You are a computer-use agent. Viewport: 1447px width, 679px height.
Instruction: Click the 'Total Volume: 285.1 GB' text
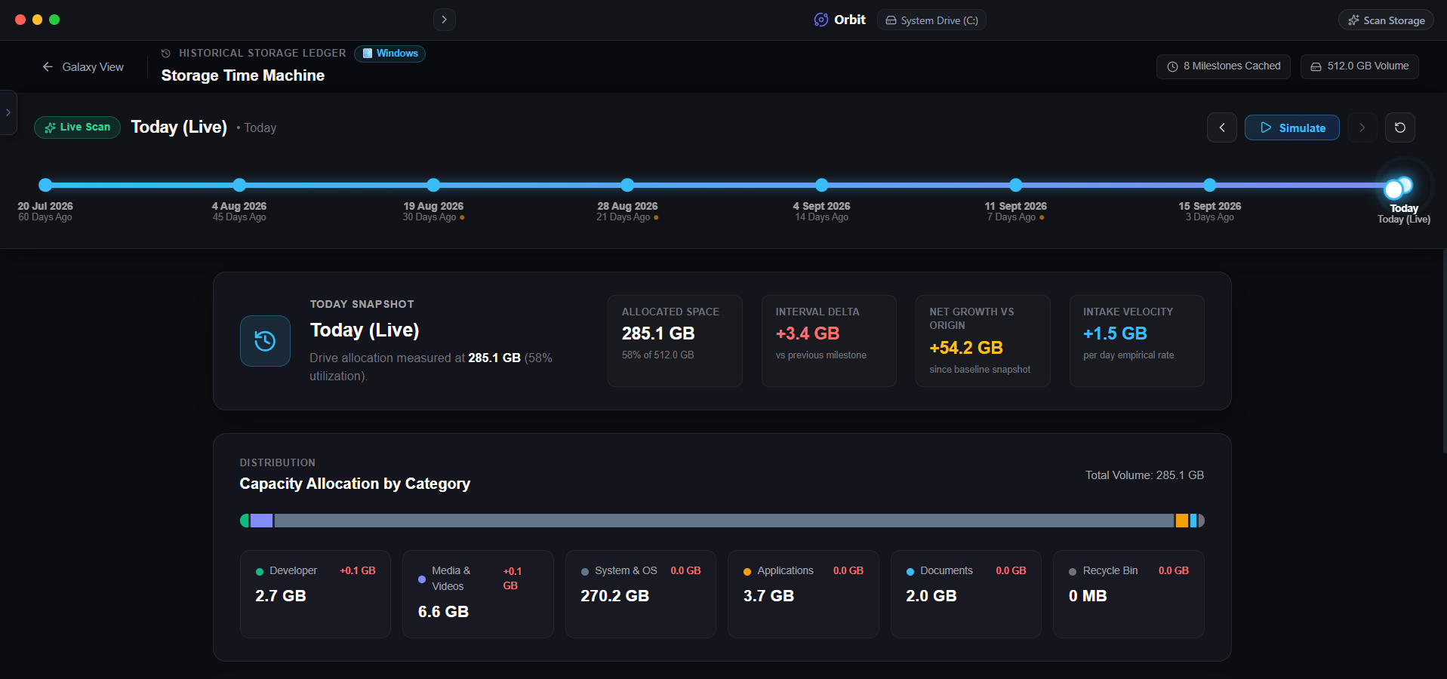point(1144,475)
